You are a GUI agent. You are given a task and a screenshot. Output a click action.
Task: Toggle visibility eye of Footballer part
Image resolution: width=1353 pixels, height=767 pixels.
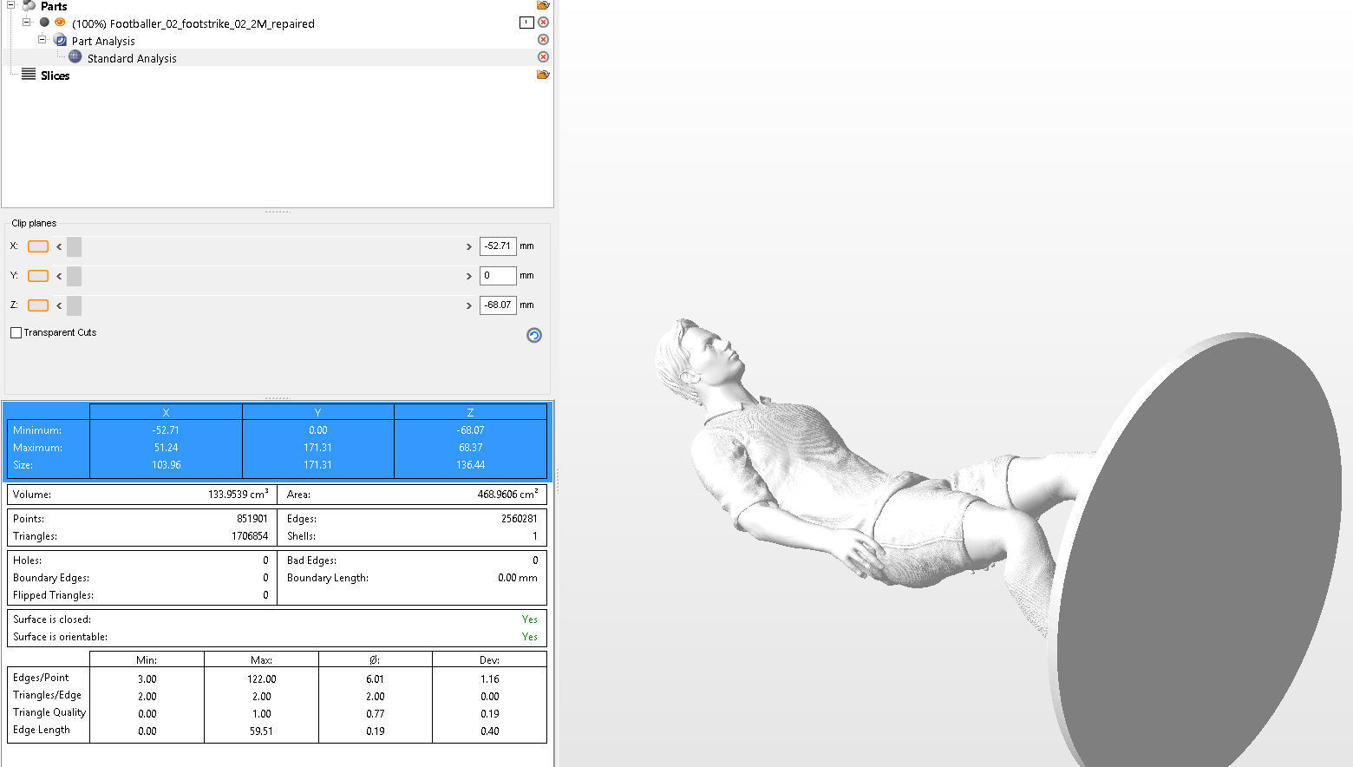[x=60, y=23]
